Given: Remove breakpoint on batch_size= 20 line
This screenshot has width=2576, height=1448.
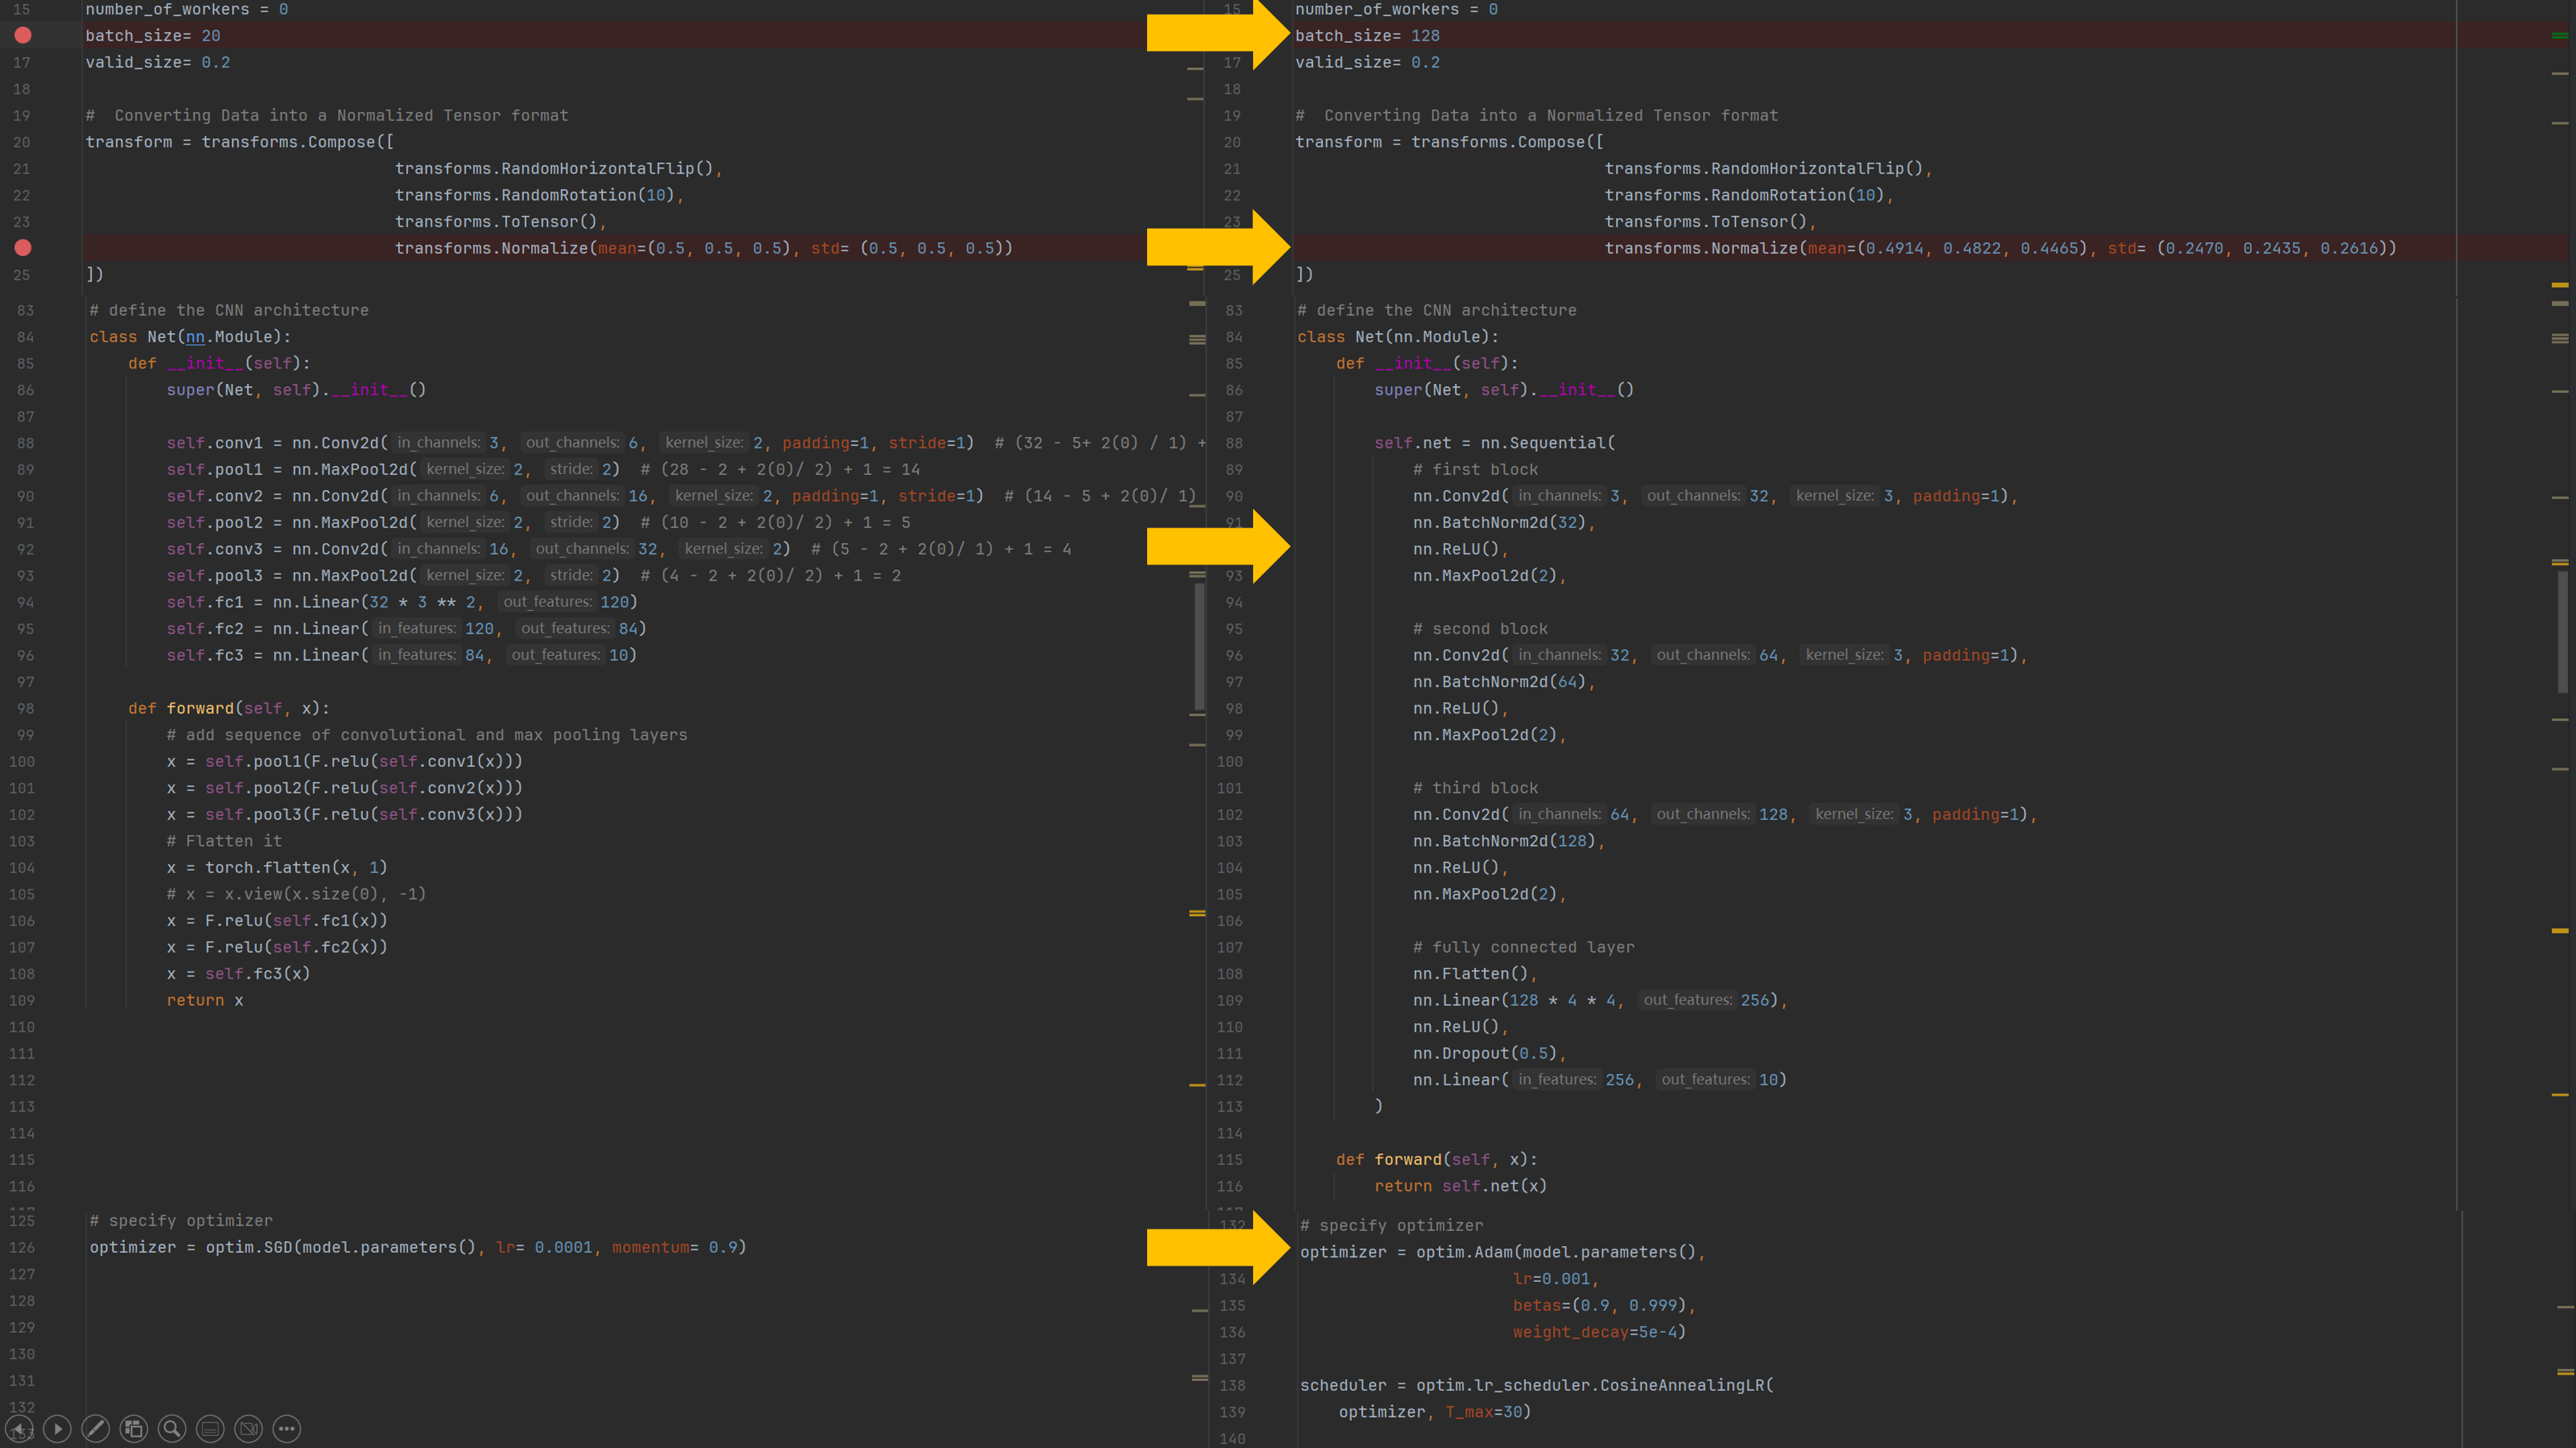Looking at the screenshot, I should tap(23, 35).
